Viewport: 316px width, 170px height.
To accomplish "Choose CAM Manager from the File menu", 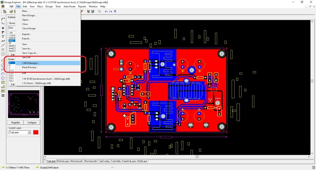I will click(48, 63).
